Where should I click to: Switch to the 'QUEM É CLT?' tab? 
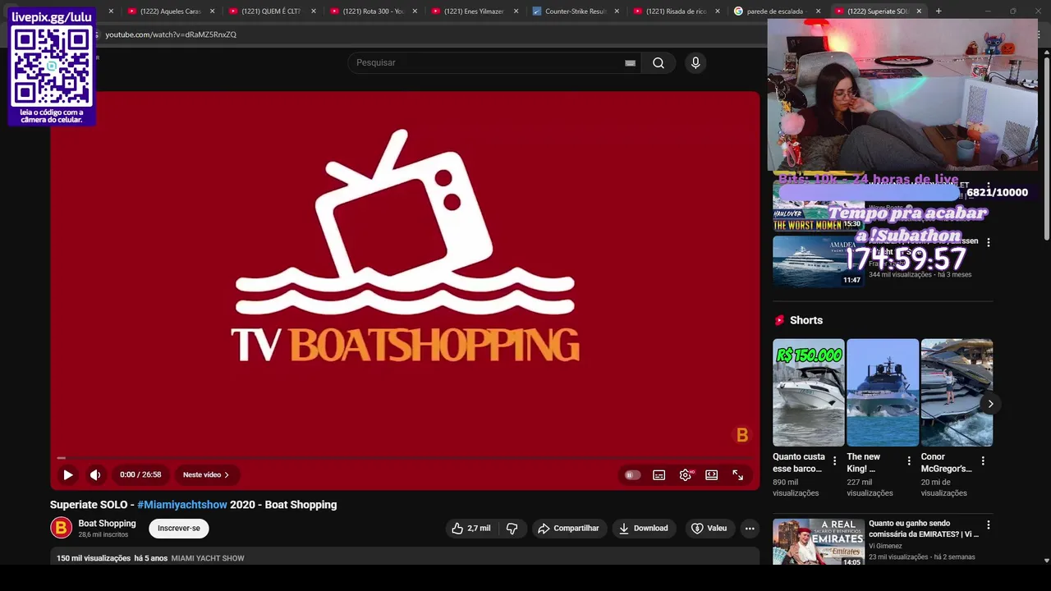point(272,11)
